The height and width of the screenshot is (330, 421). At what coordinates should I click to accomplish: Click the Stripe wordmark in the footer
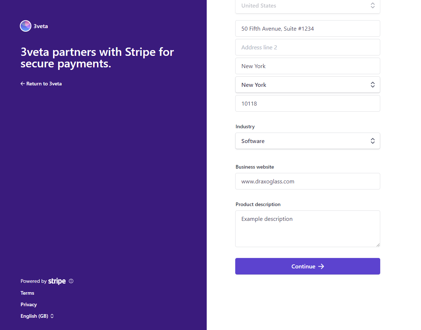(57, 281)
